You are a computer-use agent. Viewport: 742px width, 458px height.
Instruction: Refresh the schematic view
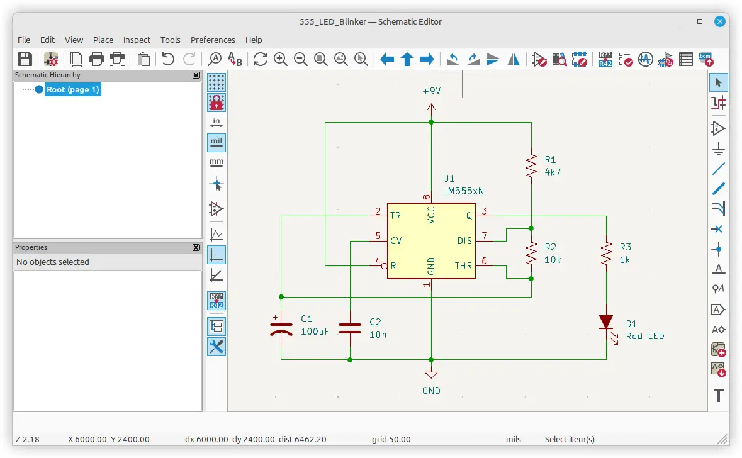[261, 59]
